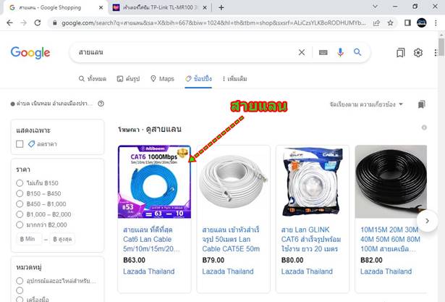Open สายแลน ที่ดีที่สุด Cat6 Lan Cable link
The width and height of the screenshot is (445, 302).
(151, 239)
